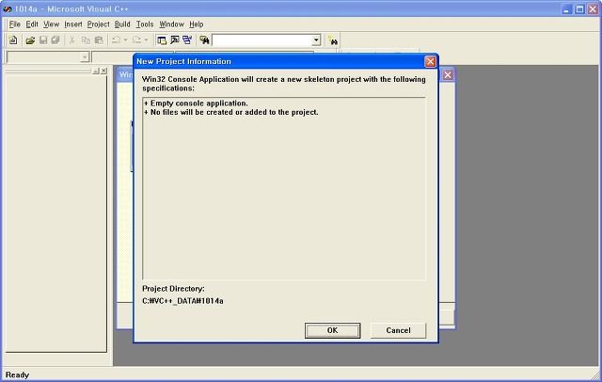Open the View menu
602x382 pixels.
51,24
